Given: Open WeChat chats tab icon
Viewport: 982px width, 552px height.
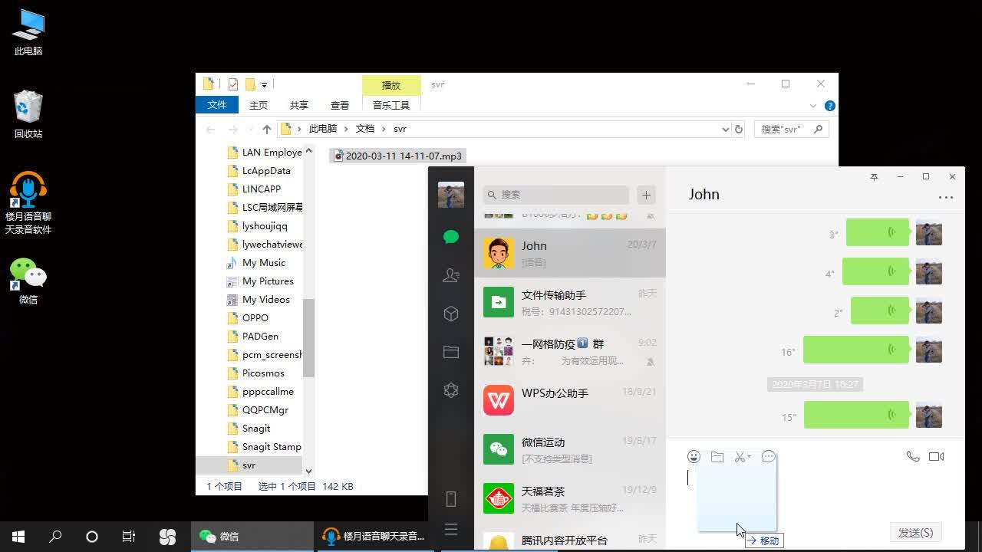Looking at the screenshot, I should tap(451, 237).
